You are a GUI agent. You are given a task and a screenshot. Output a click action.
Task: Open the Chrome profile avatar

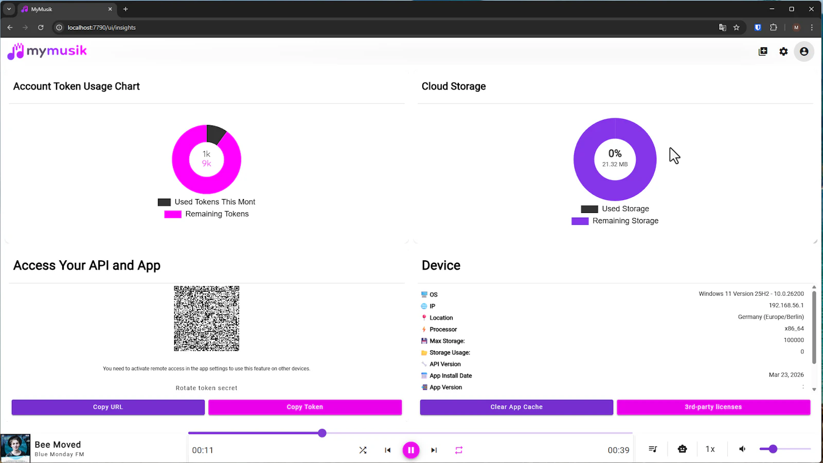click(x=796, y=28)
